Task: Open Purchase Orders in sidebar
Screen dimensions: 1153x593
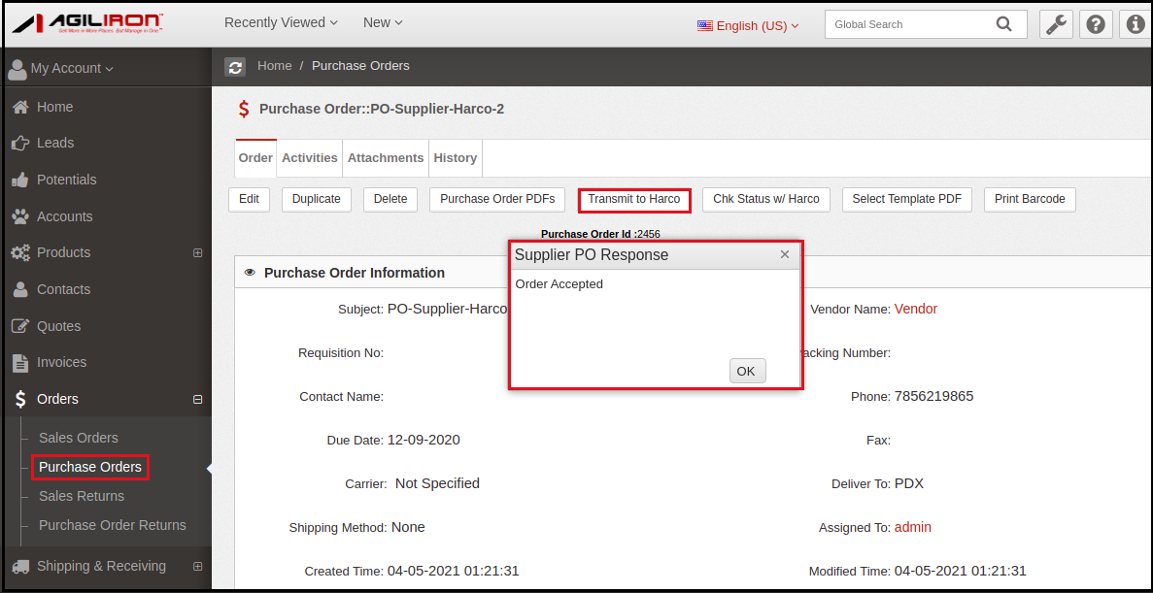Action: (x=90, y=468)
